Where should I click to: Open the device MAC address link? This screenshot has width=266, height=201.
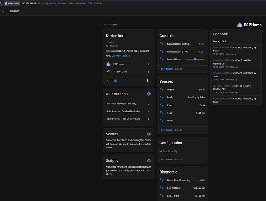pyautogui.click(x=121, y=56)
